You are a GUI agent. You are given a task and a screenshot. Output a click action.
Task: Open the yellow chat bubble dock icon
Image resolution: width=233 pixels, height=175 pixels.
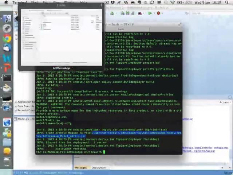[x=7, y=152]
